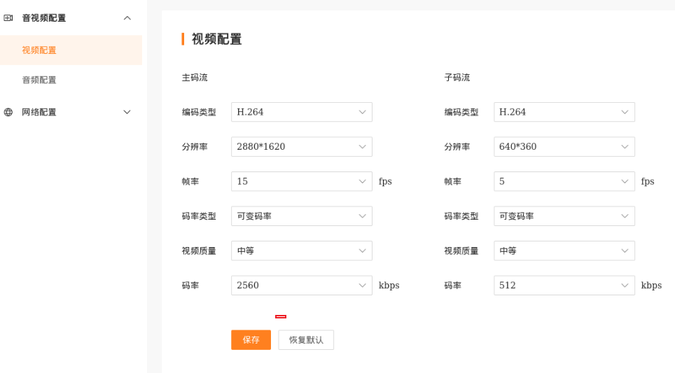Open sub stream 编码类型 H.264 dropdown
Image resolution: width=675 pixels, height=373 pixels.
564,112
